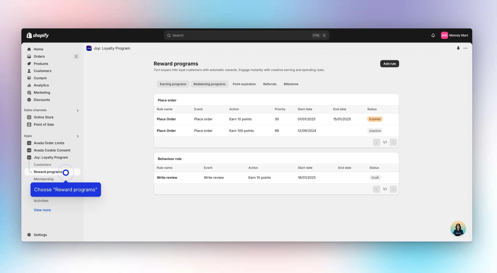Switch to the Point expiration tab
This screenshot has height=273, width=497.
pyautogui.click(x=244, y=84)
